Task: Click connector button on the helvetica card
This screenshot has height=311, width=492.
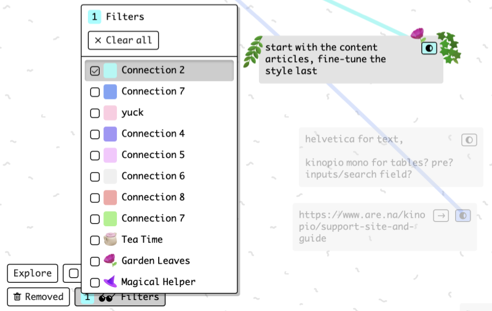Action: coord(469,140)
